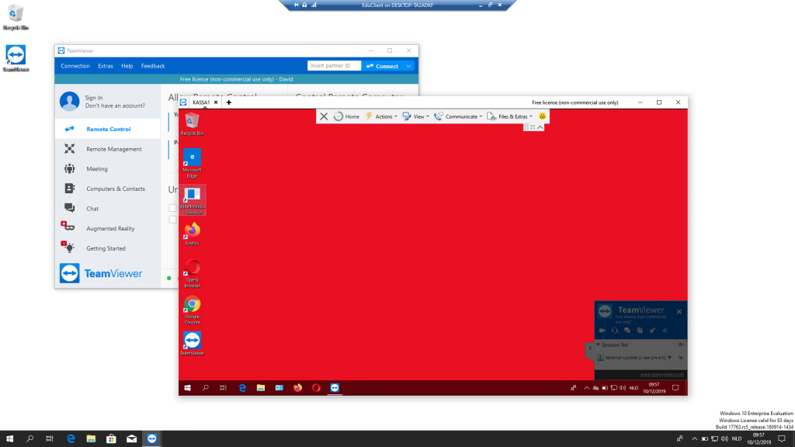Add a new session tab with the plus button
The width and height of the screenshot is (795, 447).
coord(229,102)
